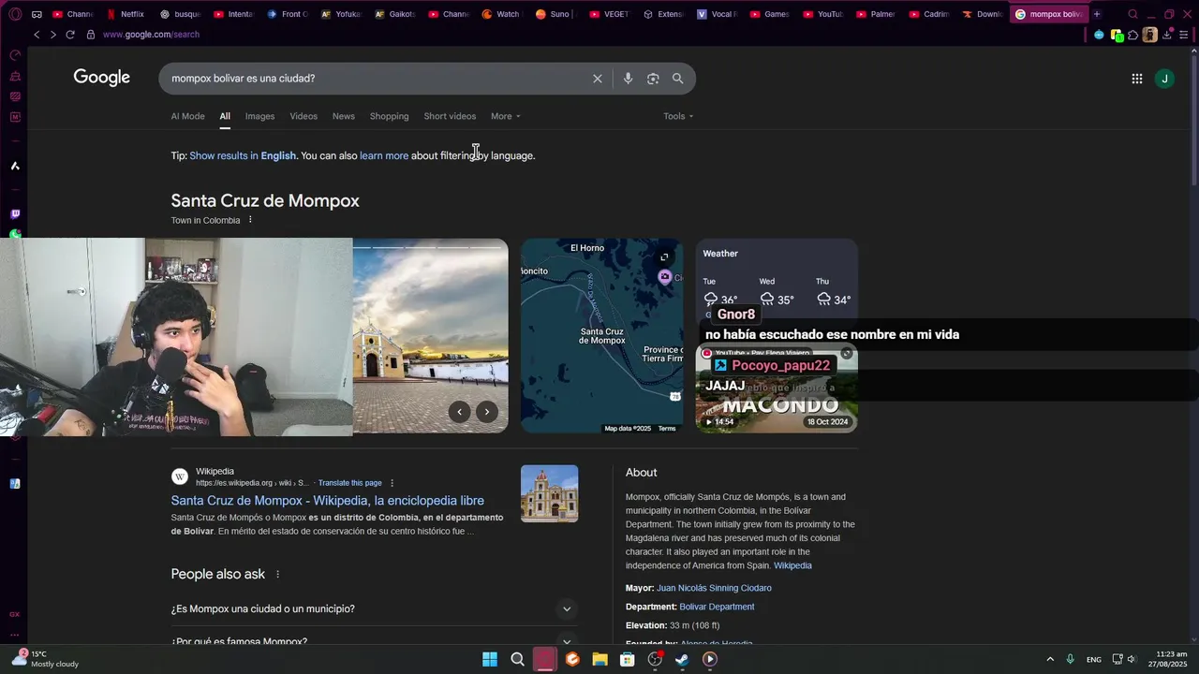Screen dimensions: 1199x674
Task: Open a new tab with the plus button
Action: coord(1097,14)
